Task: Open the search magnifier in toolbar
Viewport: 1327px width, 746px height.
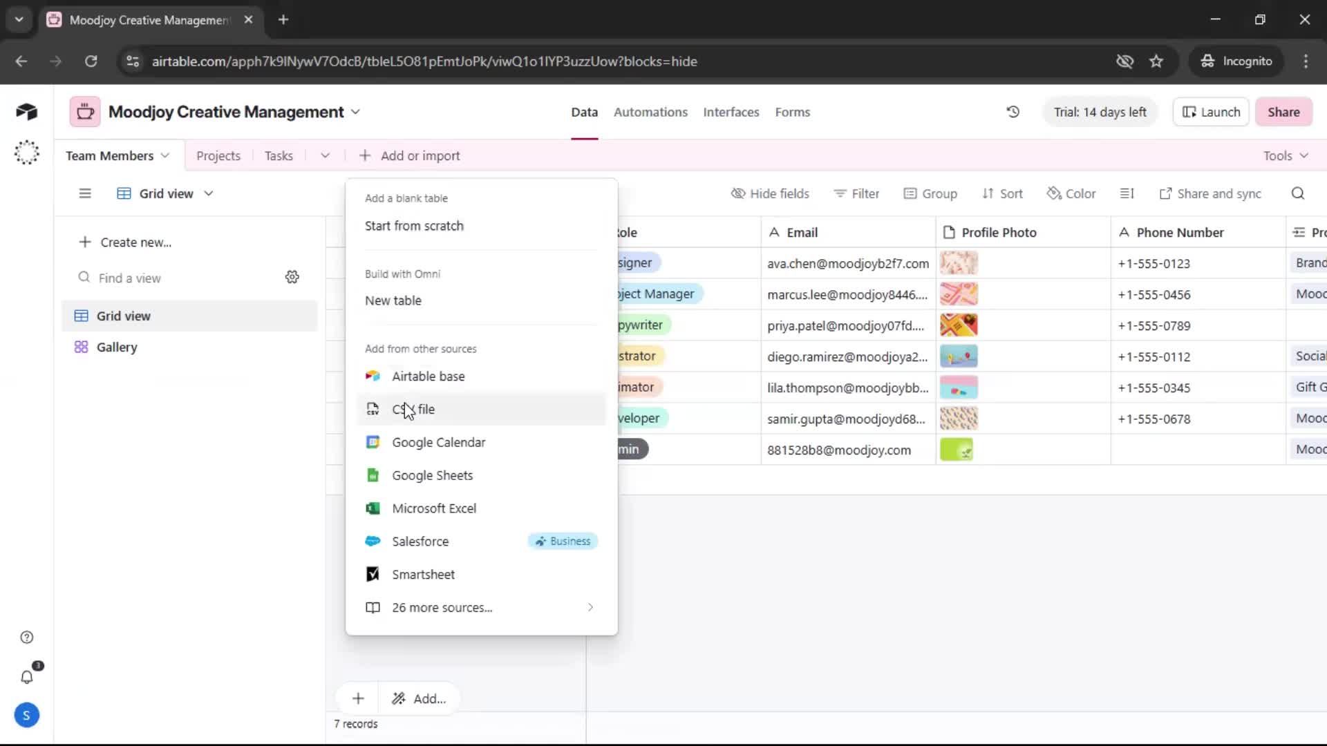Action: coord(1297,193)
